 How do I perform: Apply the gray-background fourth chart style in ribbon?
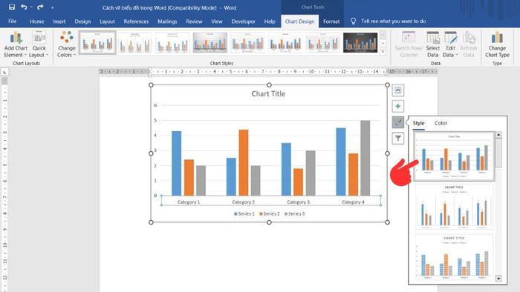click(210, 43)
